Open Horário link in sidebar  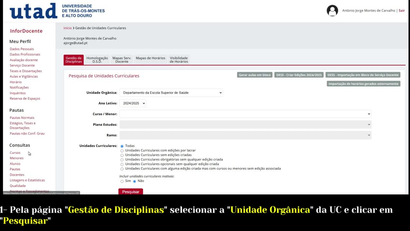tap(16, 82)
